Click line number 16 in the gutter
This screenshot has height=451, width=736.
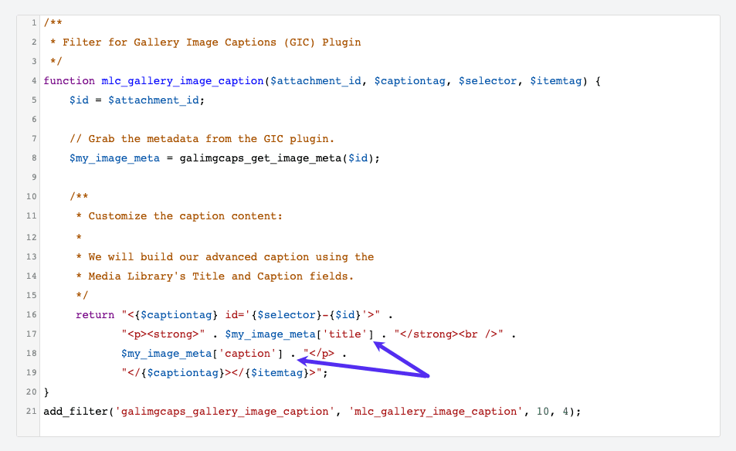31,314
